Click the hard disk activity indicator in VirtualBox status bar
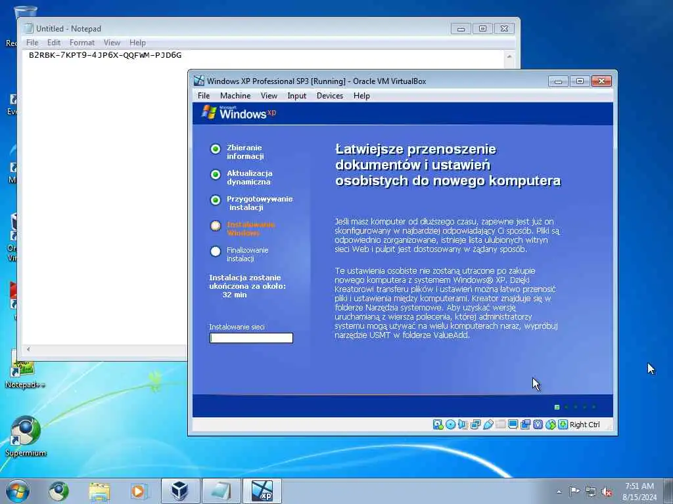673x504 pixels. pyautogui.click(x=438, y=425)
